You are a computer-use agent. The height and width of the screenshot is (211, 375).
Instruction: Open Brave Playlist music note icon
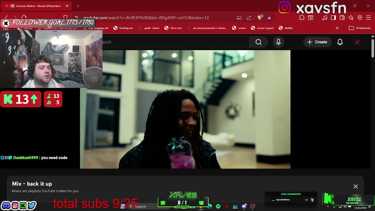(325, 18)
